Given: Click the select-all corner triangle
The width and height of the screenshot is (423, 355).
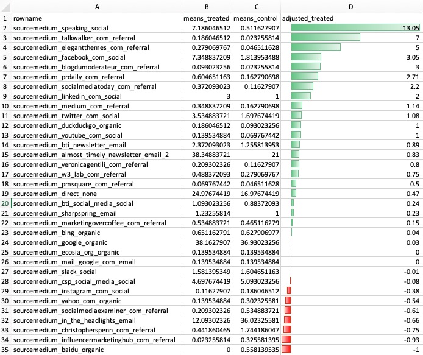Looking at the screenshot, I should 5,7.
